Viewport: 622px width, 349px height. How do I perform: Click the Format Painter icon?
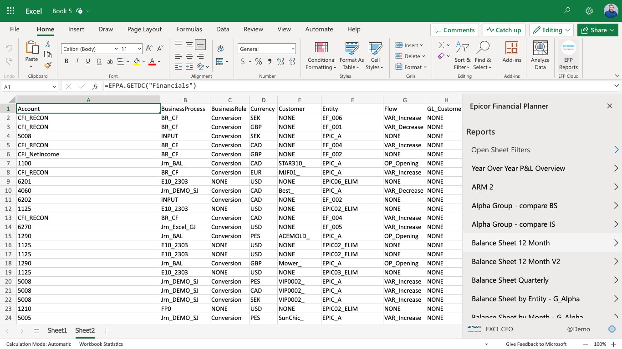(x=48, y=65)
